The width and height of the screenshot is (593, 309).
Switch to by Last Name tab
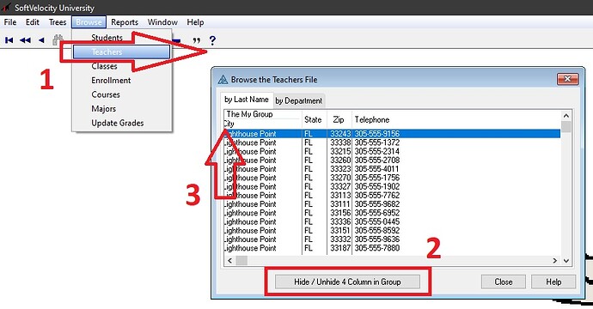(247, 100)
